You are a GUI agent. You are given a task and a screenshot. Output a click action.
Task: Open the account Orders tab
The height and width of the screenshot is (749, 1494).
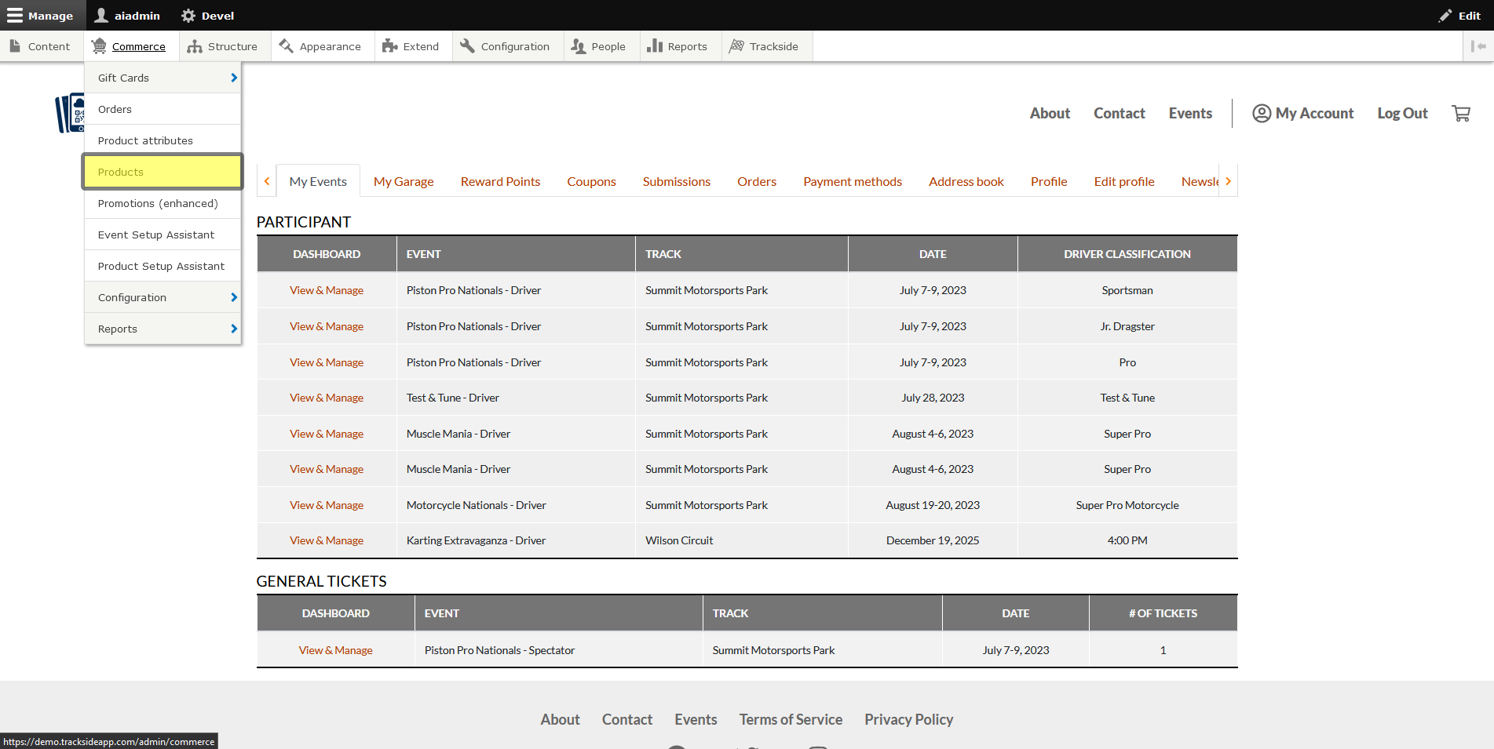[757, 181]
